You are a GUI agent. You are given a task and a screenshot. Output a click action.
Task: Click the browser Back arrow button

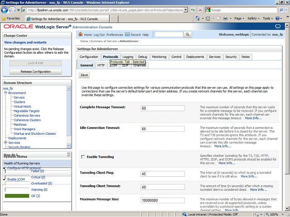tap(6, 9)
